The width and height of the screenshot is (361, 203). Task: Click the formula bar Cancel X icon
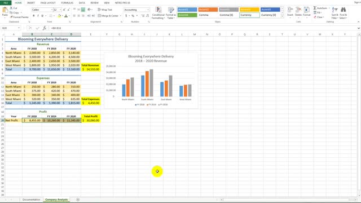(x=30, y=28)
